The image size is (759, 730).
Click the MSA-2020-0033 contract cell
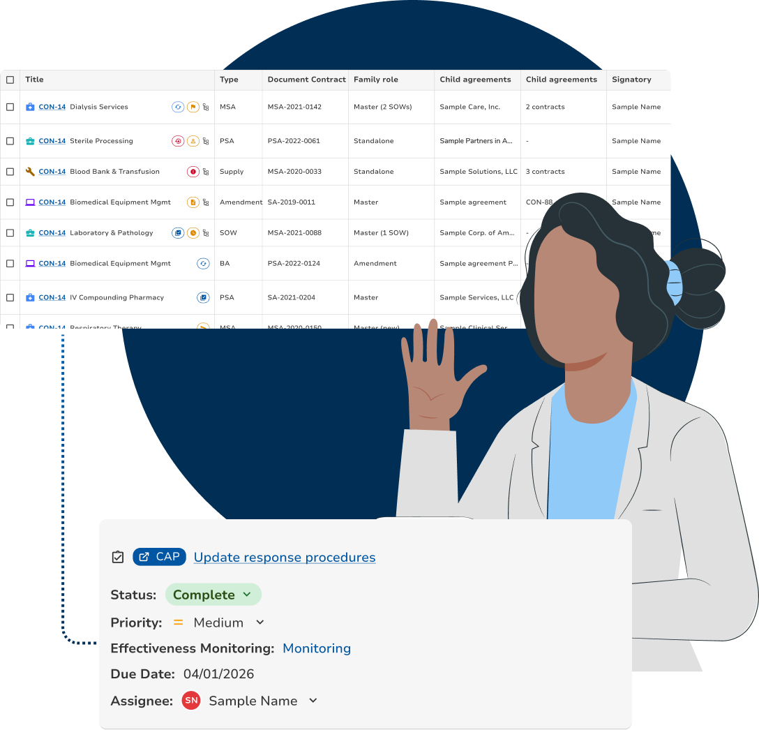click(294, 172)
